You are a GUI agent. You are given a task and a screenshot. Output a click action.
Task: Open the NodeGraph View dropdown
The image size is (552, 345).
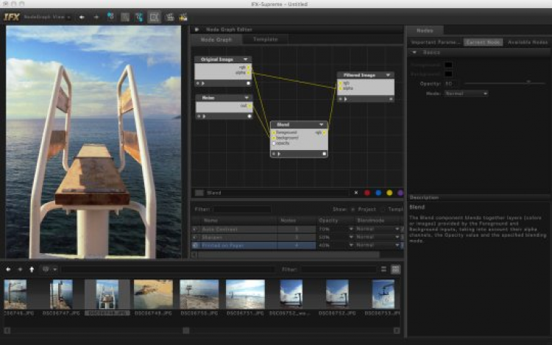click(44, 16)
